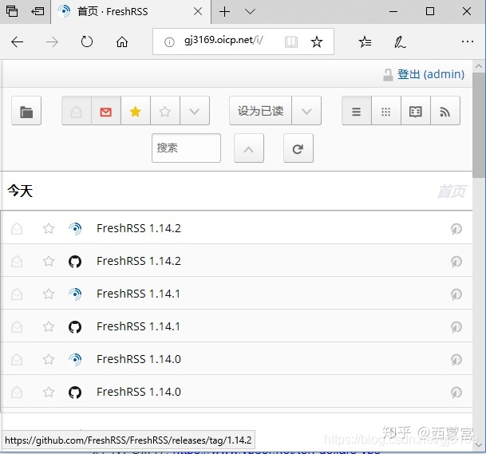This screenshot has height=454, width=486.
Task: Toggle show non-favourites empty star filter
Action: tap(165, 111)
